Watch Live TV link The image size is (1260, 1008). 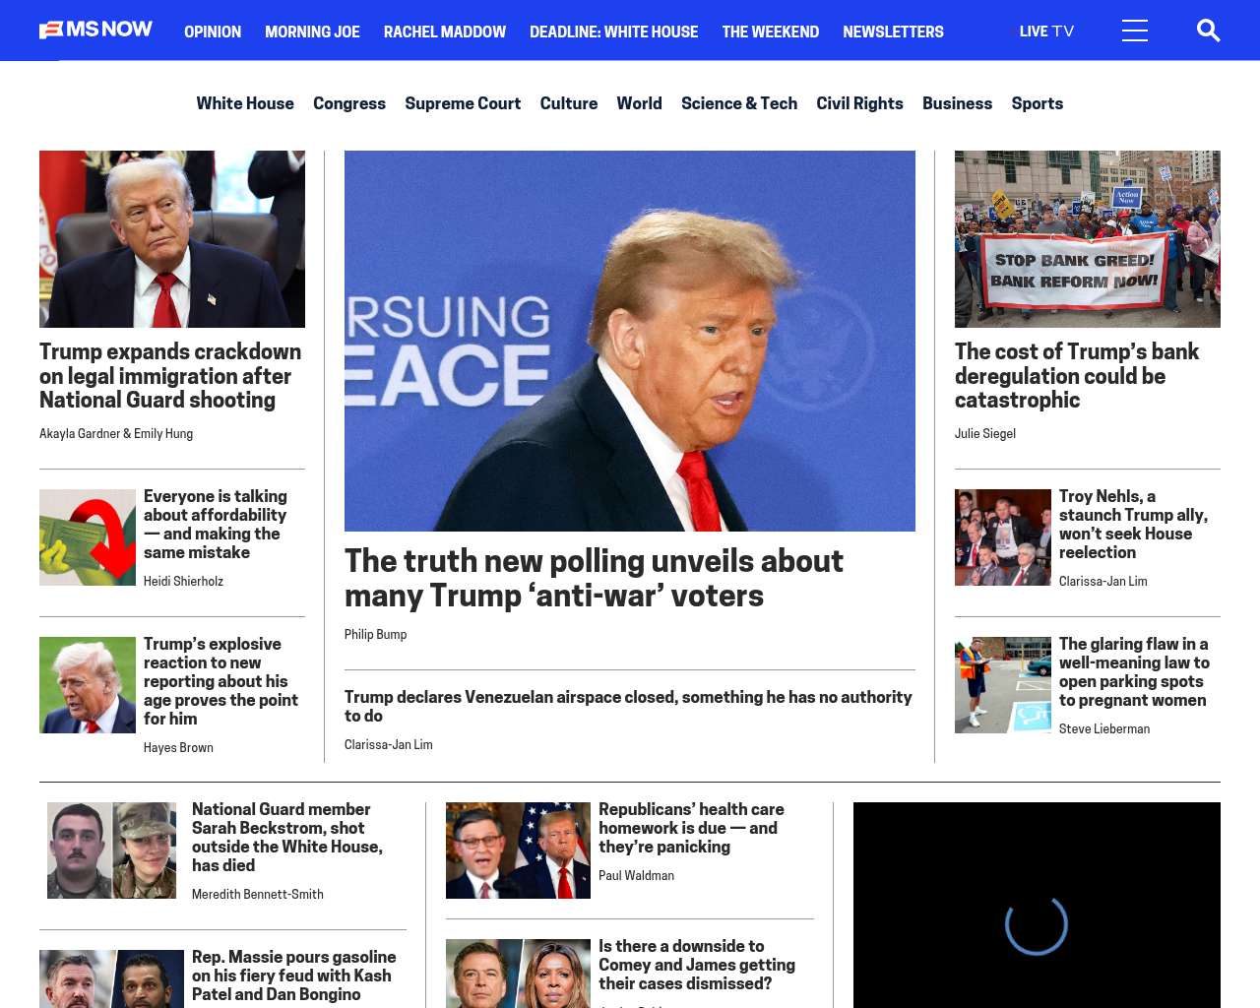coord(1046,31)
